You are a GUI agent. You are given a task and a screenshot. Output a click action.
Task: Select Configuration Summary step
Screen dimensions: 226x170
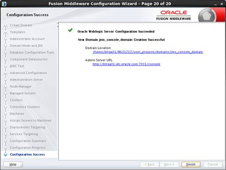[x=28, y=141]
